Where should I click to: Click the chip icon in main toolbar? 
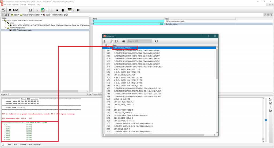62,10
